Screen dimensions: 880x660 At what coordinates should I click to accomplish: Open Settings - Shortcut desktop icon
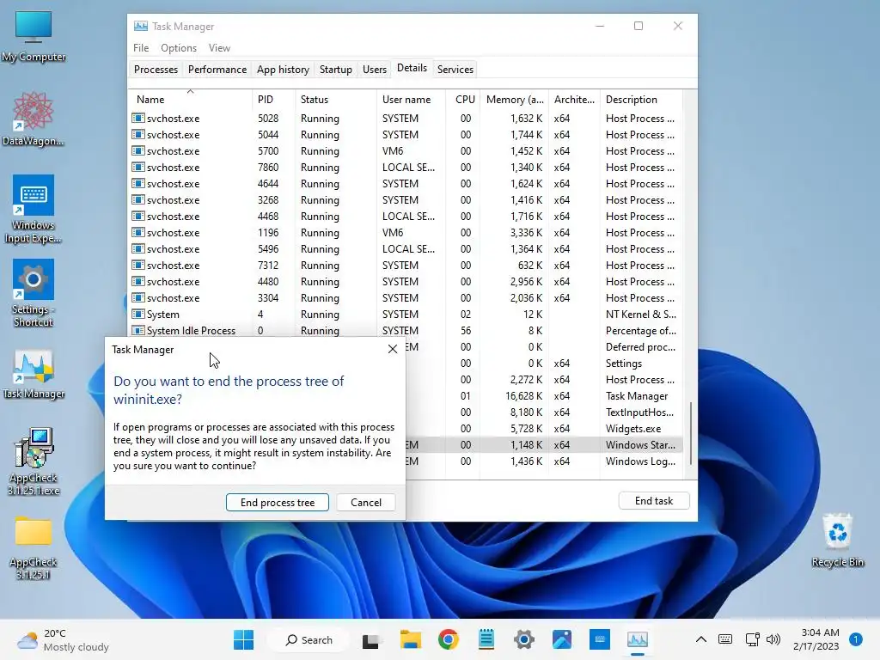tap(34, 293)
